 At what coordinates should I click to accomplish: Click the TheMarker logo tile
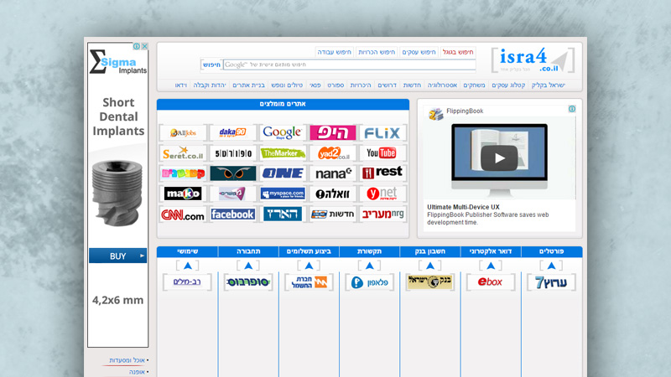click(283, 153)
